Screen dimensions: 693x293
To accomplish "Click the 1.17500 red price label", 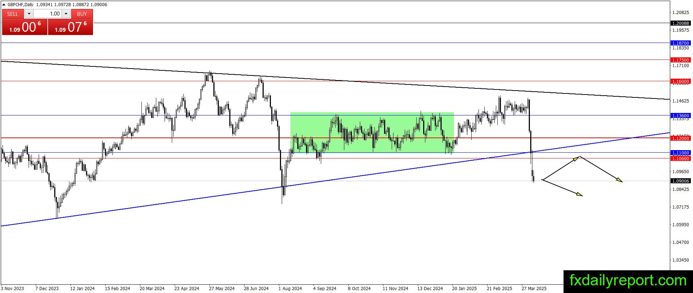I will 680,60.
